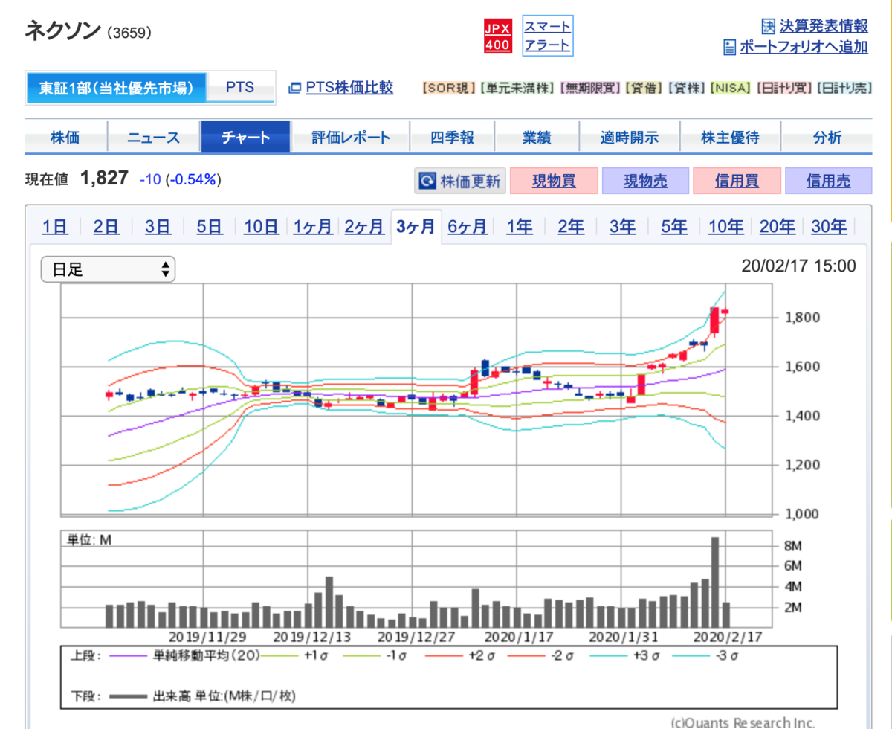Image resolution: width=892 pixels, height=729 pixels.
Task: Go to the 四季報 tab
Action: (452, 138)
